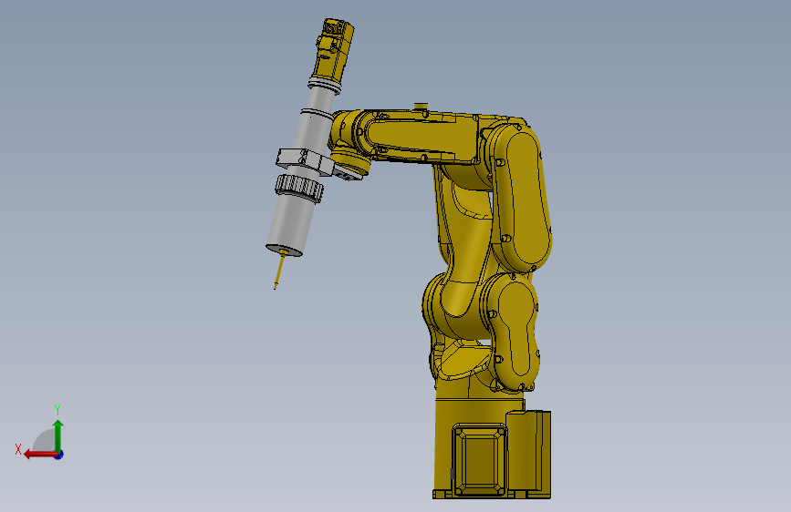This screenshot has height=512, width=791.
Task: Select the recessed connector panel on the base
Action: [x=479, y=461]
